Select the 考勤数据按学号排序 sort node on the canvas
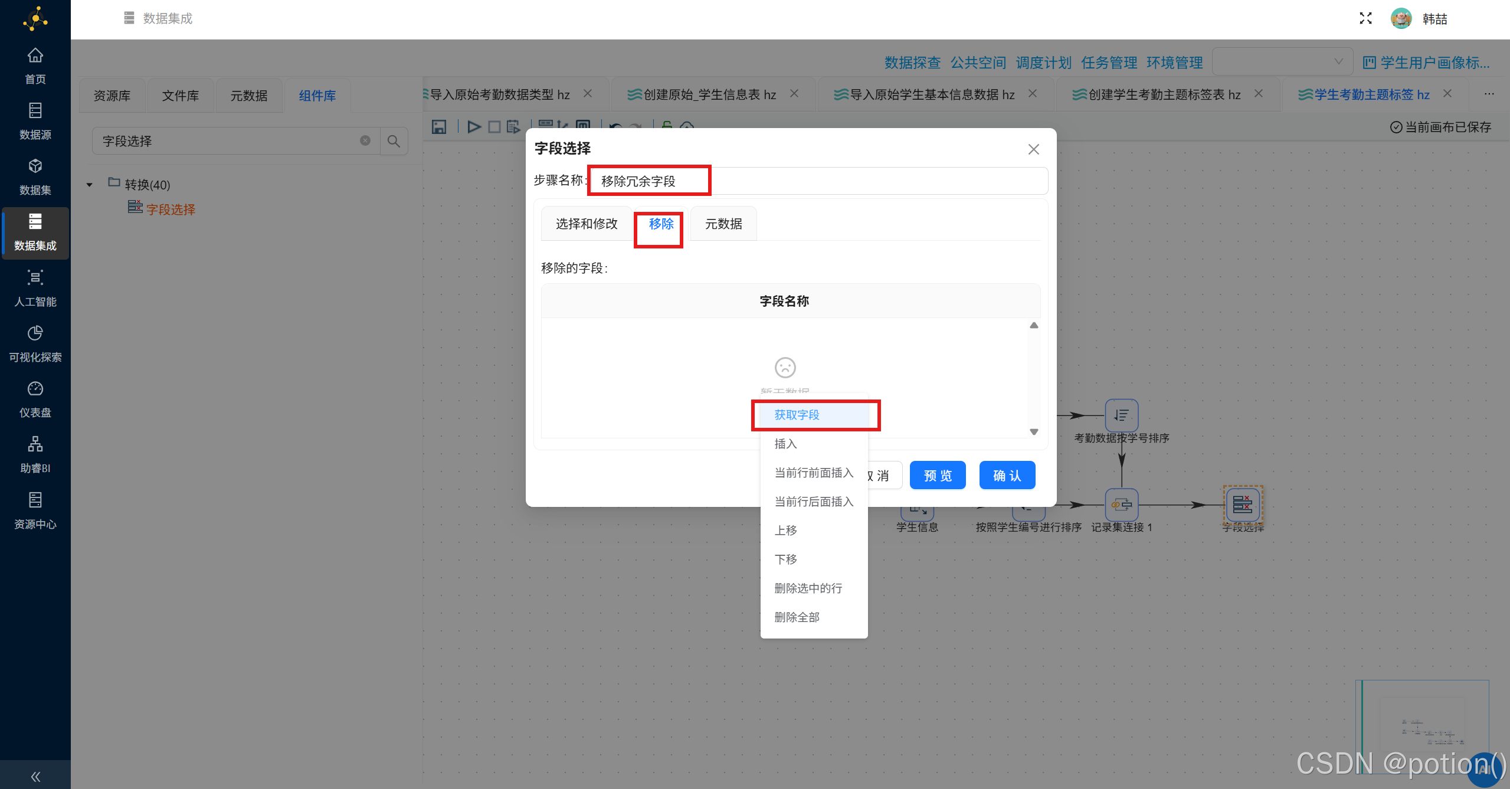 tap(1121, 415)
